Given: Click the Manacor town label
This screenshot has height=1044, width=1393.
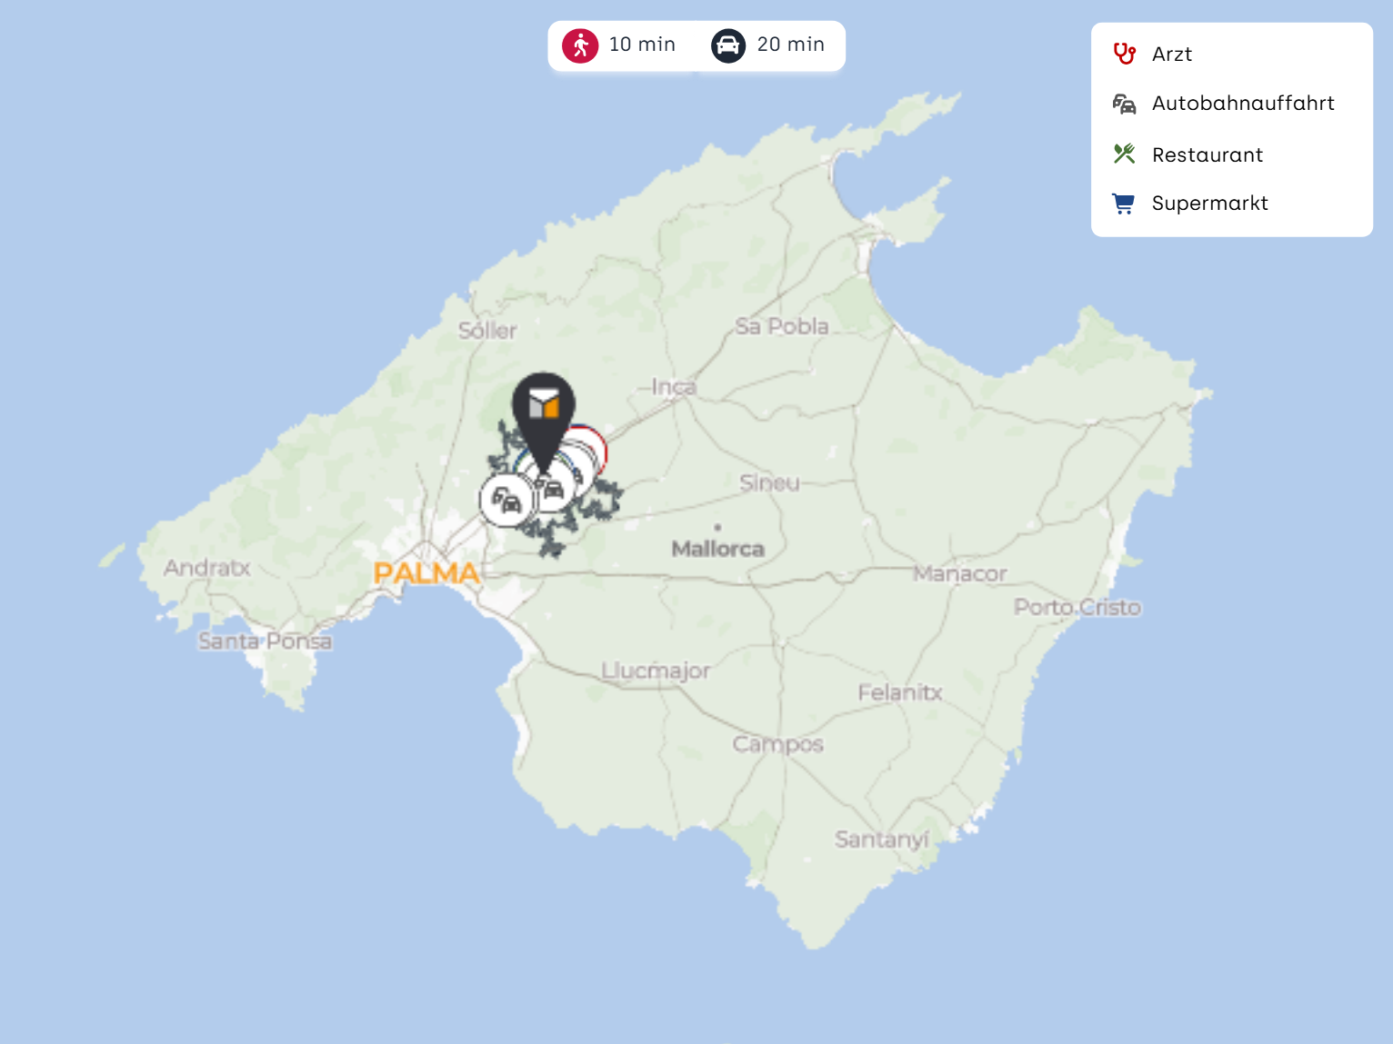Looking at the screenshot, I should (x=959, y=574).
